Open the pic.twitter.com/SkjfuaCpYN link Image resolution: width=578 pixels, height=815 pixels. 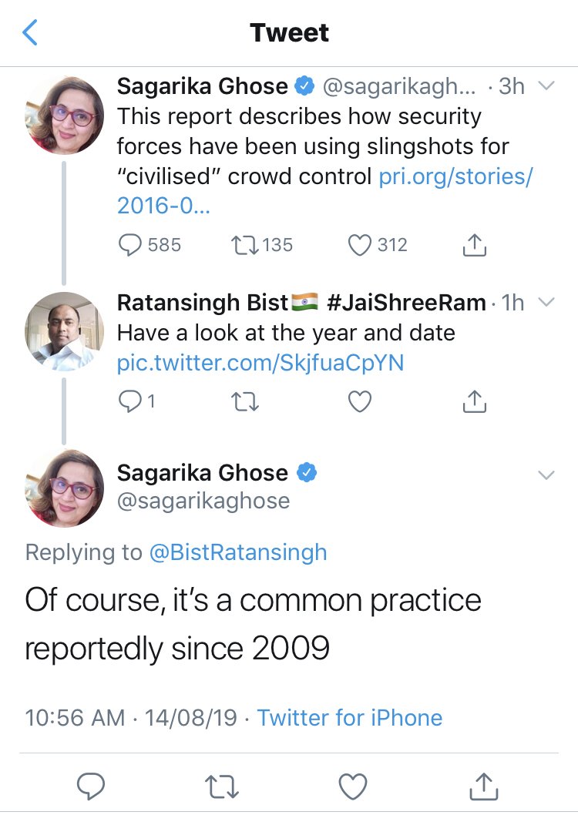click(260, 363)
